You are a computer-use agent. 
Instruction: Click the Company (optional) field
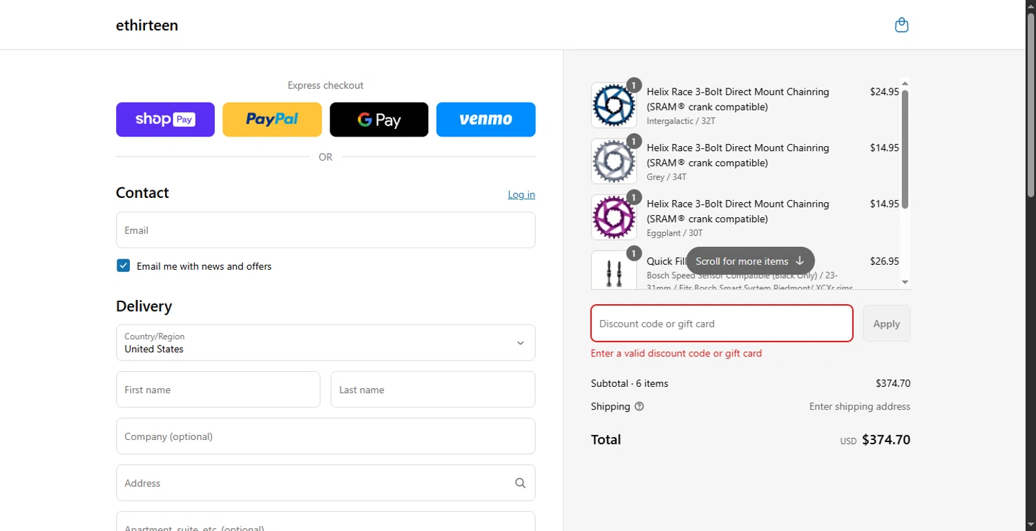click(325, 436)
